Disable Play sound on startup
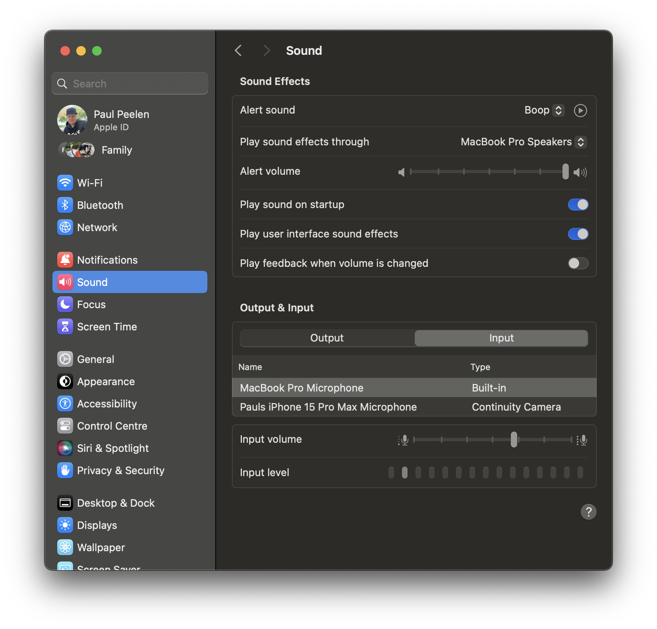Image resolution: width=657 pixels, height=629 pixels. pyautogui.click(x=578, y=205)
